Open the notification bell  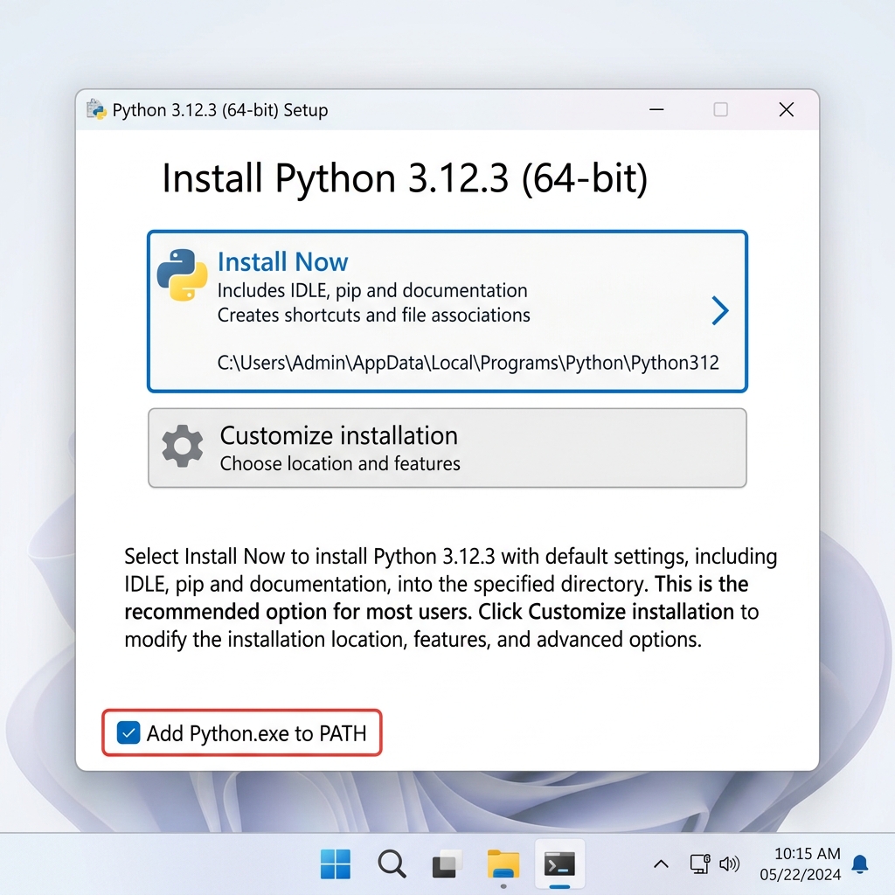(x=860, y=864)
